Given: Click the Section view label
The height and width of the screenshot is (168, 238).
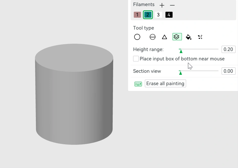Looking at the screenshot, I should click(x=147, y=71).
